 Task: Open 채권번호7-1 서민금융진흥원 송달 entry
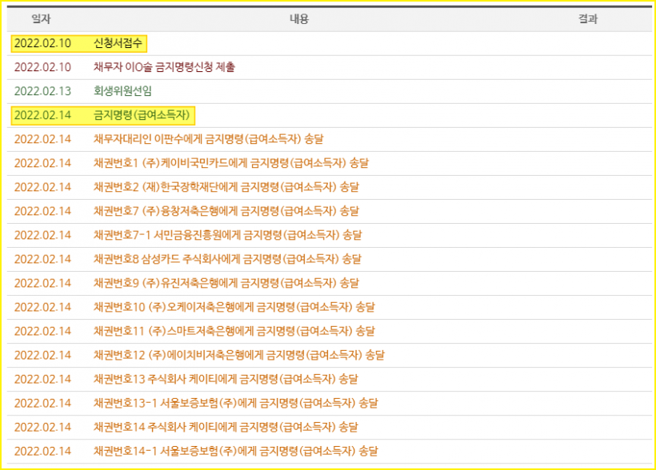pyautogui.click(x=227, y=235)
